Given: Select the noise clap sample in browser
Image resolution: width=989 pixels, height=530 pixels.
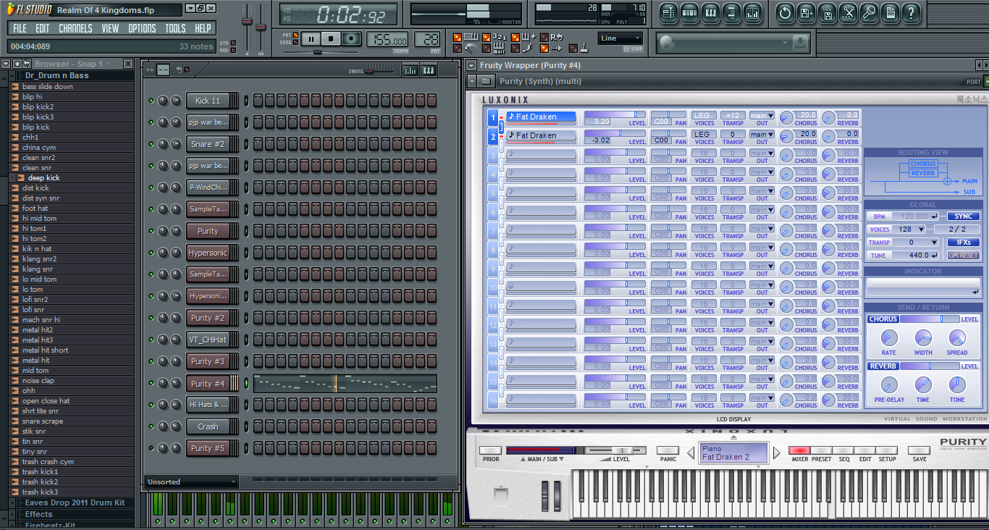Looking at the screenshot, I should pyautogui.click(x=38, y=380).
